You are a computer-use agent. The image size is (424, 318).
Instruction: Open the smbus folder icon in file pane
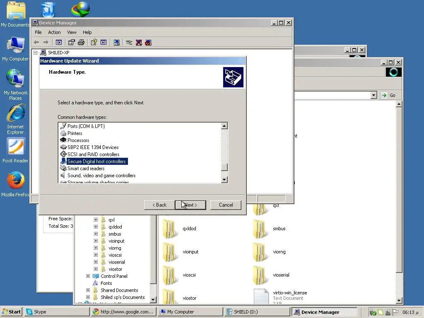click(x=260, y=229)
